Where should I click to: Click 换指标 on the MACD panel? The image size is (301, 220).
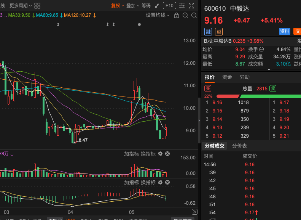148,182
